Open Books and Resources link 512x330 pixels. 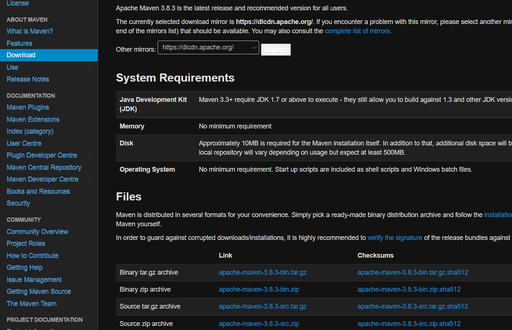click(38, 191)
